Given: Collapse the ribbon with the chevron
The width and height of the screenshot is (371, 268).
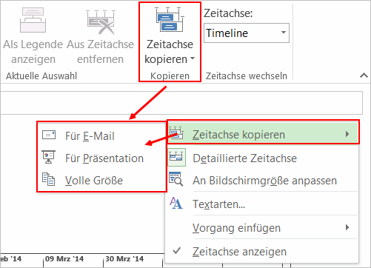Looking at the screenshot, I should point(364,76).
